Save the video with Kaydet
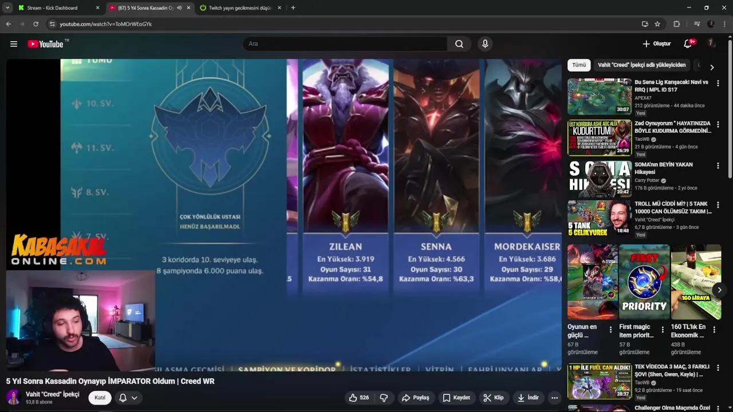 click(x=456, y=398)
